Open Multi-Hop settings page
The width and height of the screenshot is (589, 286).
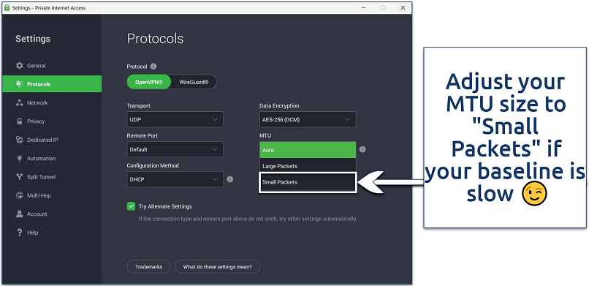[52, 195]
